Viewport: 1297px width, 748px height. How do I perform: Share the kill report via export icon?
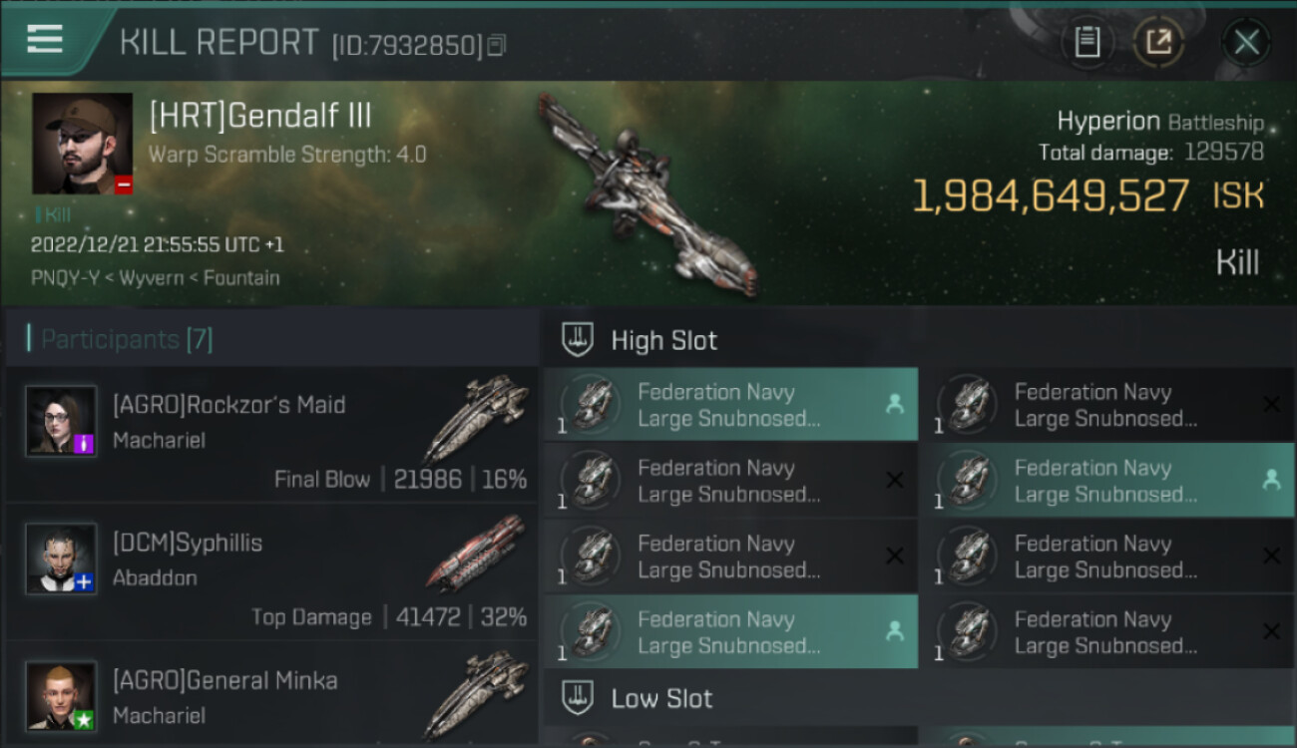click(x=1158, y=42)
